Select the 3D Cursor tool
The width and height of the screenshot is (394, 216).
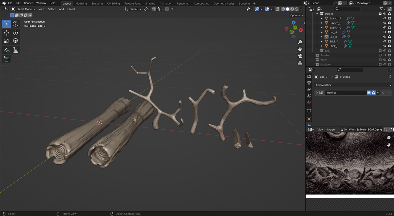pyautogui.click(x=15, y=24)
